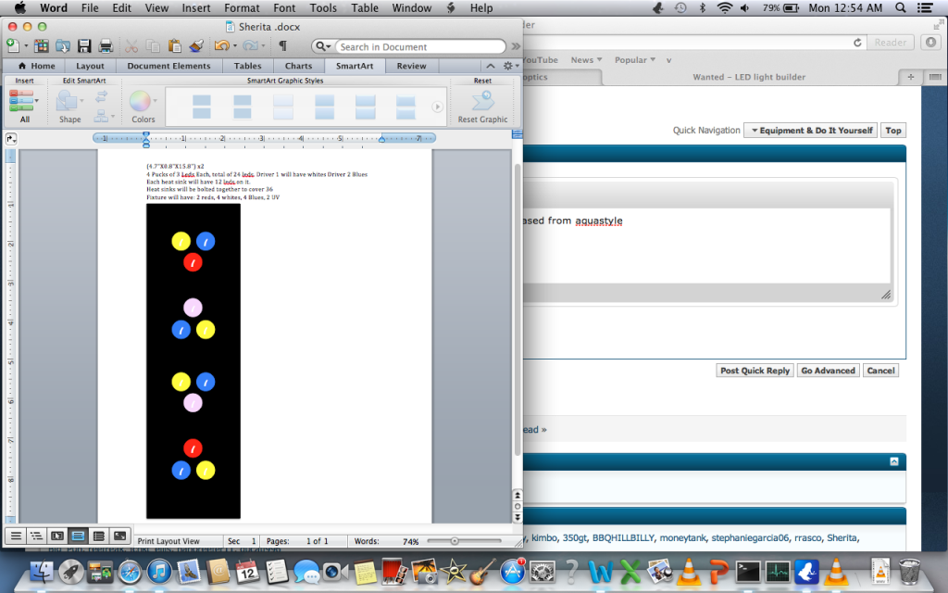The width and height of the screenshot is (948, 593).
Task: Click the Paste clipboard icon
Action: tap(174, 45)
